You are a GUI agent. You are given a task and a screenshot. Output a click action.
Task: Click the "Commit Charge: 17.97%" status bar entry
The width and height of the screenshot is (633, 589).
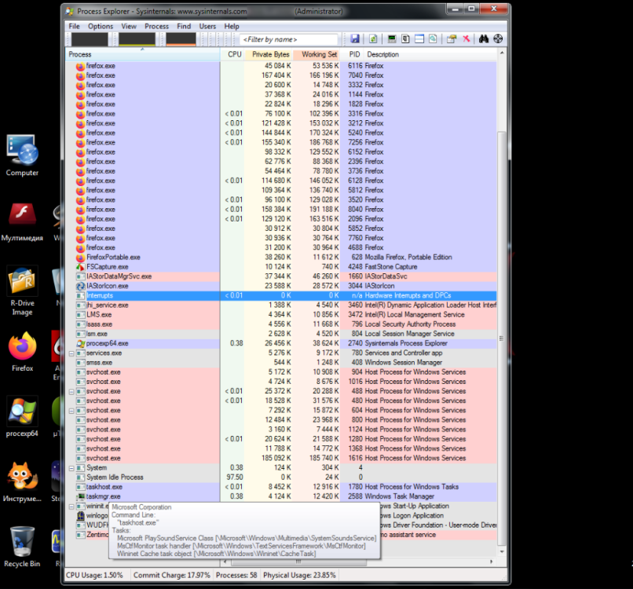click(x=171, y=576)
